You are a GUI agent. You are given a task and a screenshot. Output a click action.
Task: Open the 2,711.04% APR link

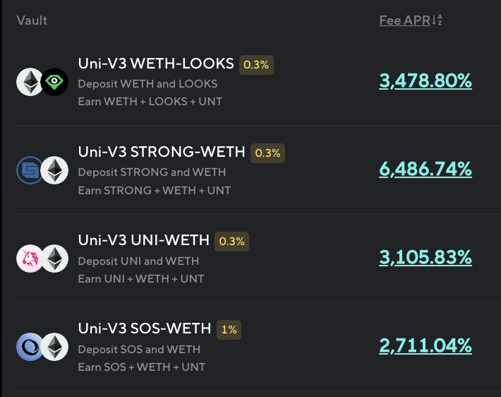tap(425, 346)
